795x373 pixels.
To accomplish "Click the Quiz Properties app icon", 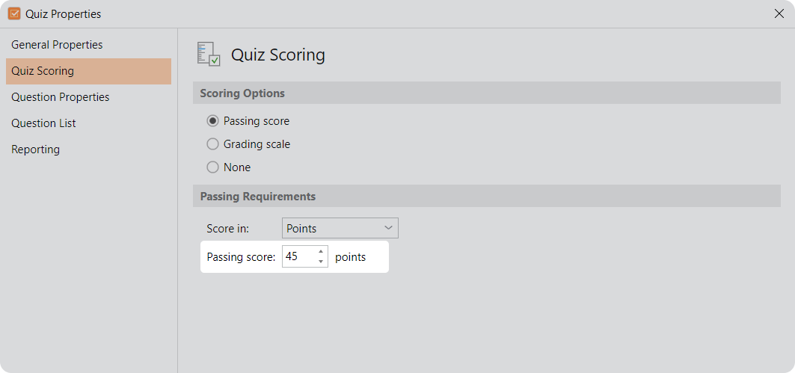I will pyautogui.click(x=14, y=13).
